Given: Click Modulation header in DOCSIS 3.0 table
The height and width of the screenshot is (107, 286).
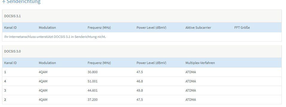Looking at the screenshot, I should click(47, 63).
